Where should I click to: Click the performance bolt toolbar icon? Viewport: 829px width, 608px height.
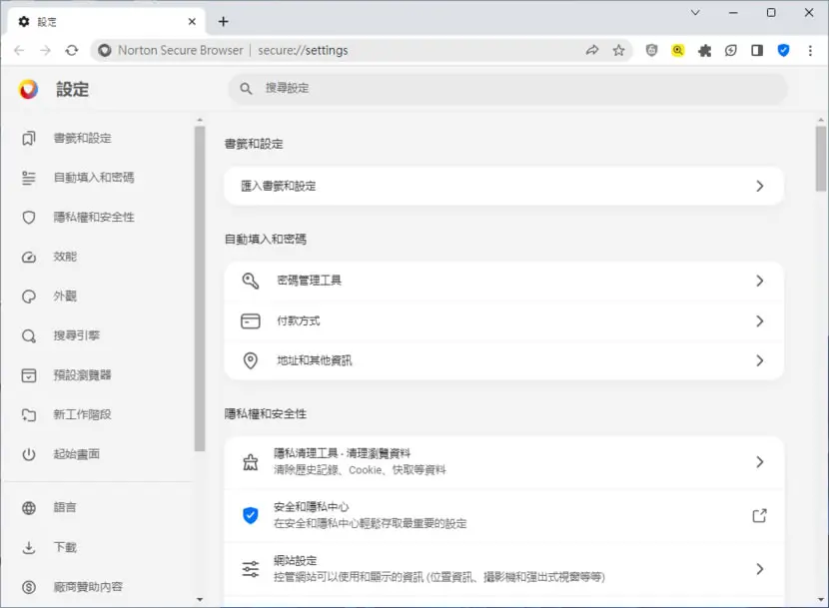pos(731,50)
